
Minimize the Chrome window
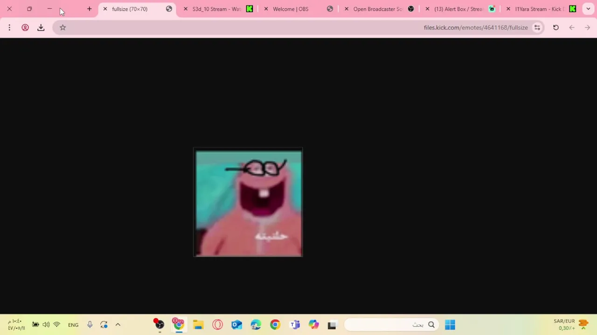(x=49, y=9)
